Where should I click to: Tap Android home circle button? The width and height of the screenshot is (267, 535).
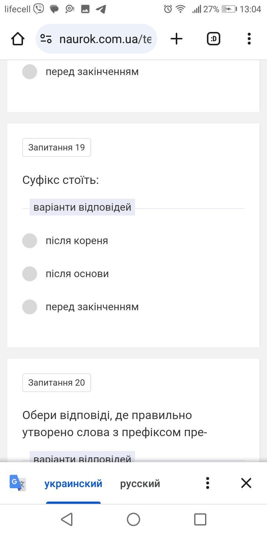coord(133,519)
